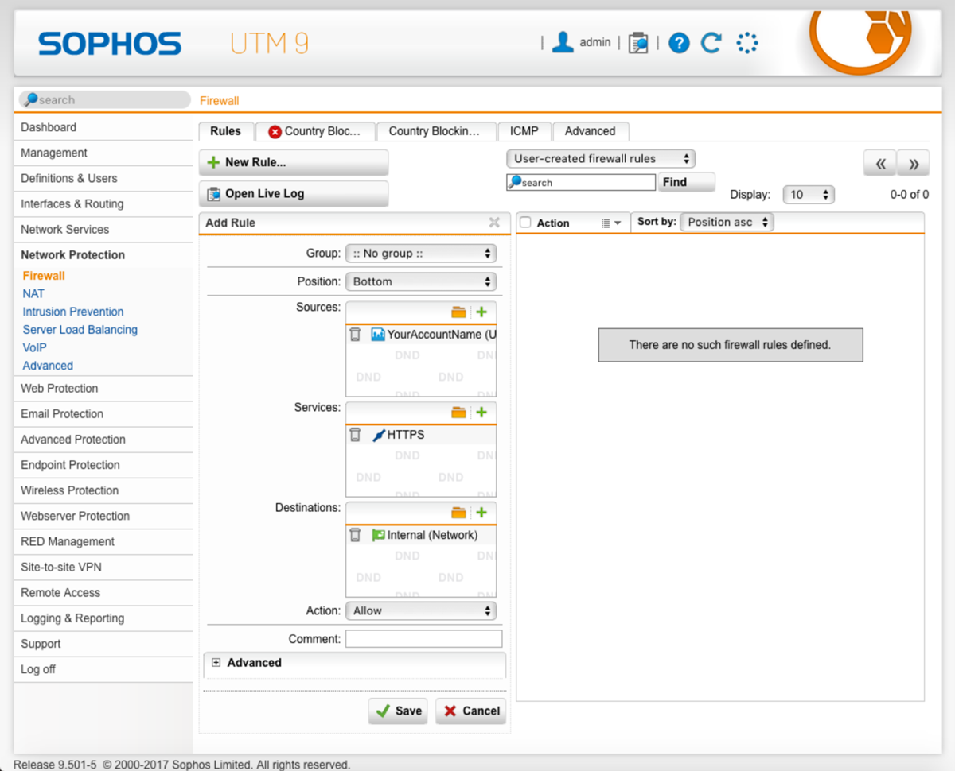The width and height of the screenshot is (955, 771).
Task: Click green plus in Services box
Action: click(x=481, y=412)
